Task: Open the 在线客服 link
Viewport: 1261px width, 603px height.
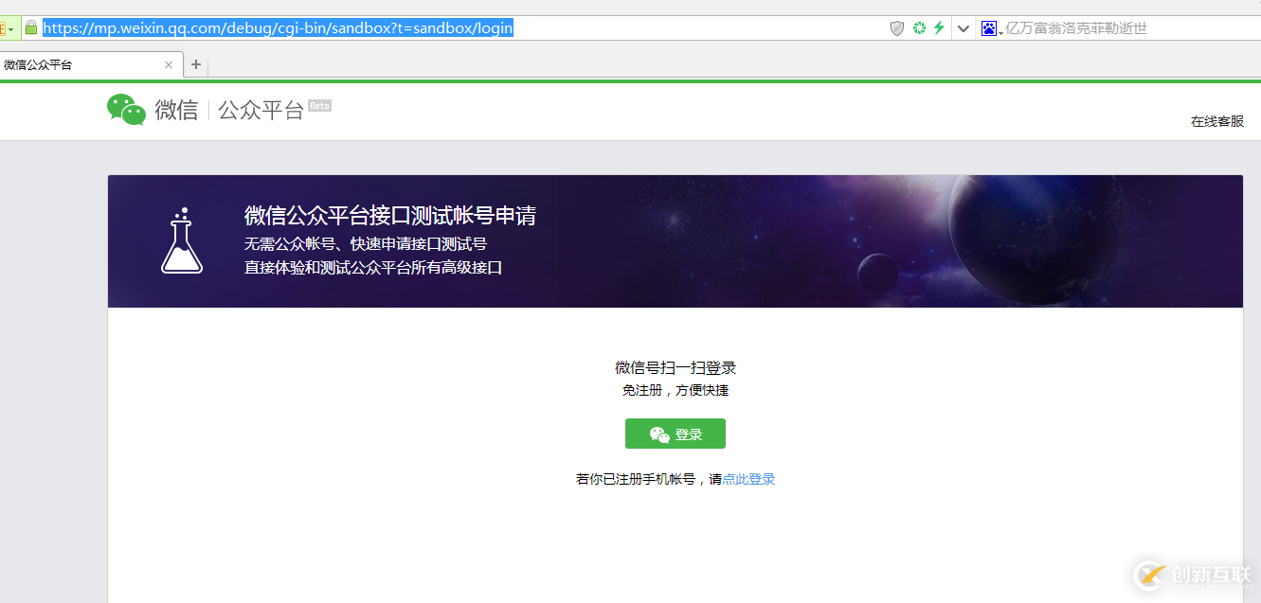Action: click(x=1217, y=121)
